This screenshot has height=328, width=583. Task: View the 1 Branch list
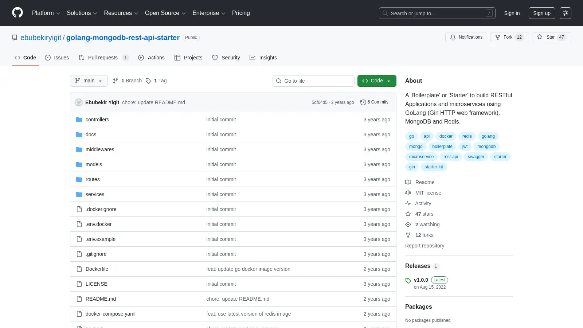127,81
